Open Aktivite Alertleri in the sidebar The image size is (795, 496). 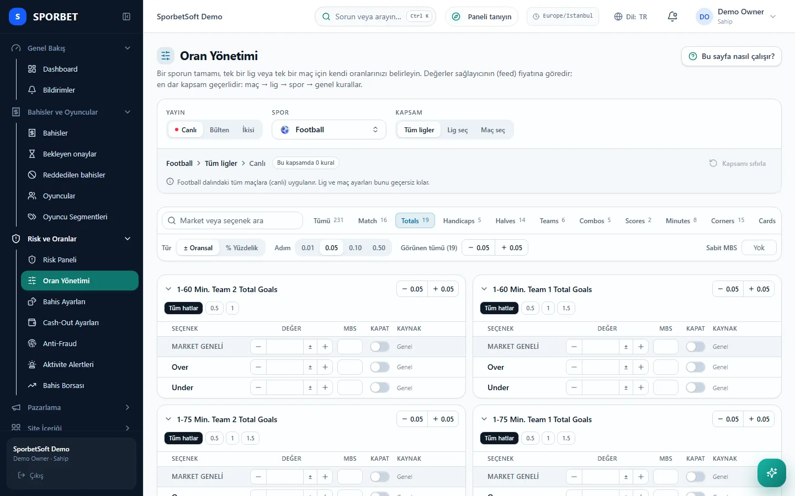[x=79, y=364]
